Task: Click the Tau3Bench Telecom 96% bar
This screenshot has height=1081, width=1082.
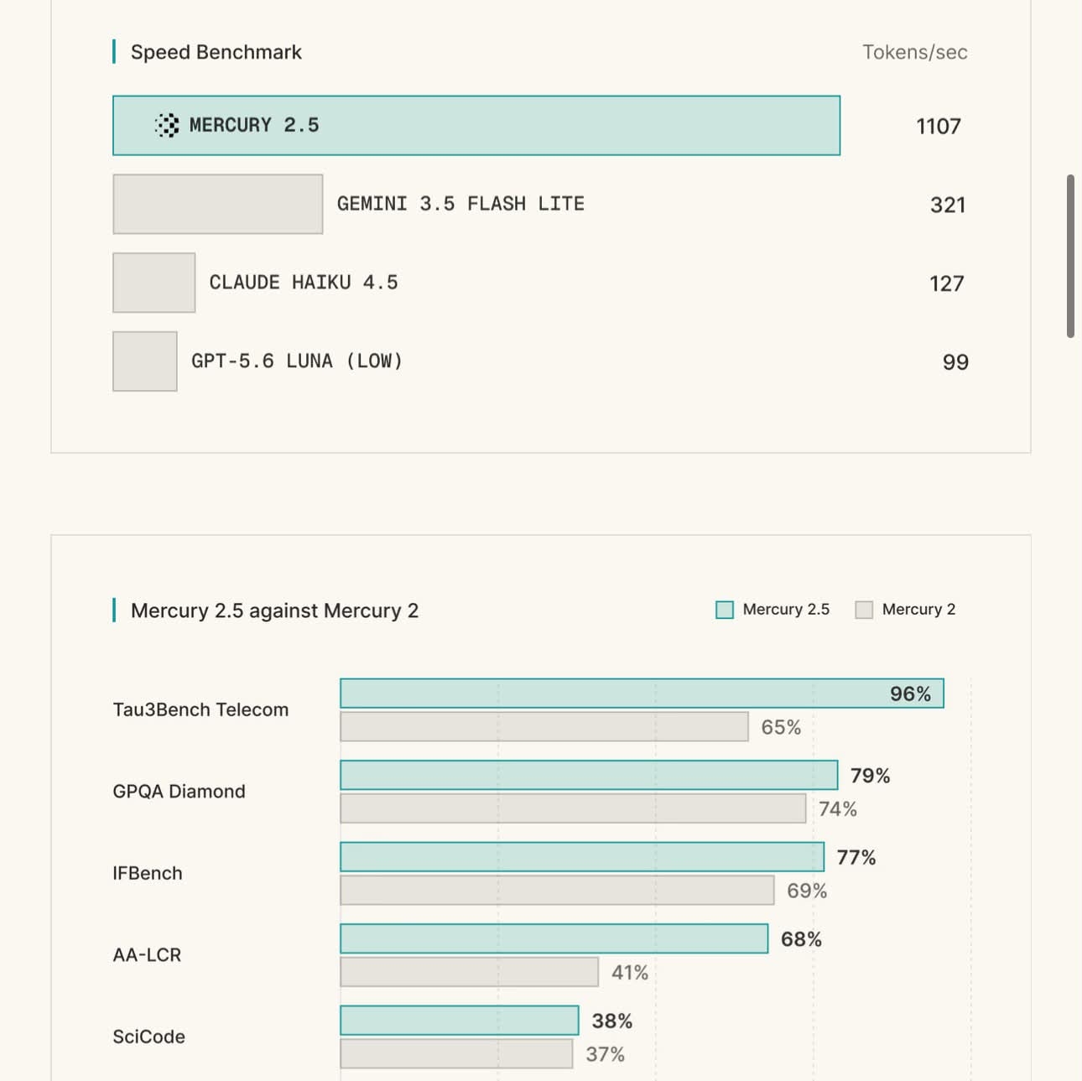Action: click(x=642, y=694)
